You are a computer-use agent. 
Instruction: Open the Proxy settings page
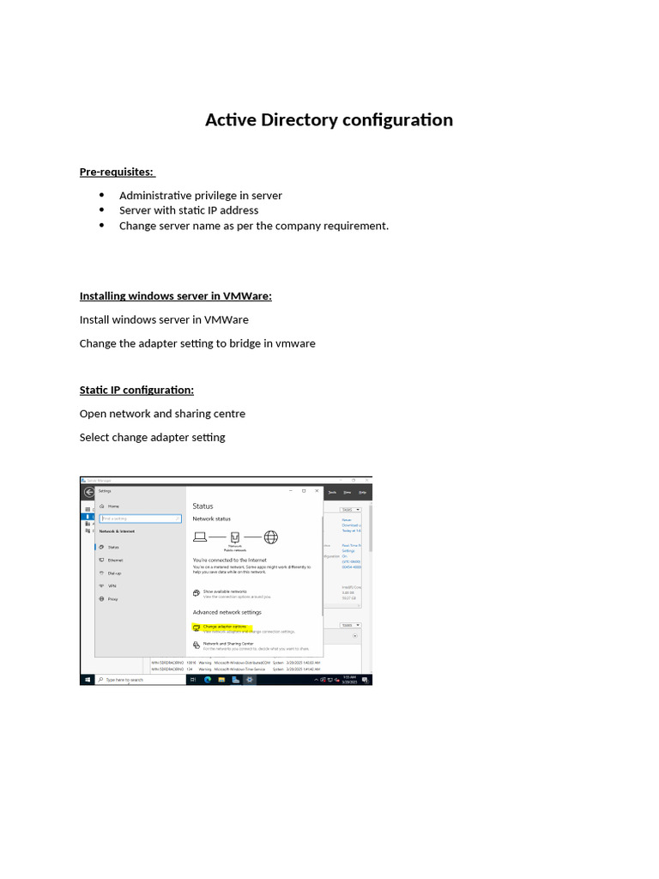coord(109,599)
